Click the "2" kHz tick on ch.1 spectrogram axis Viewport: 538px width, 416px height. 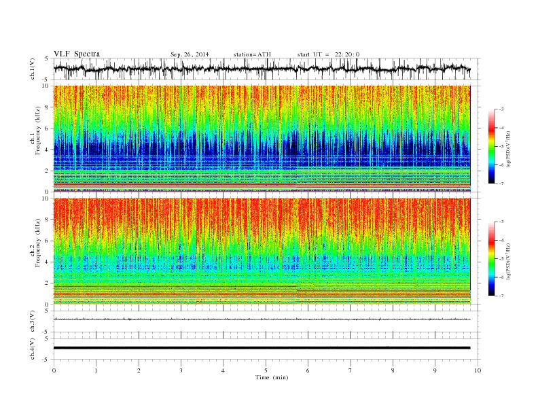click(x=47, y=171)
